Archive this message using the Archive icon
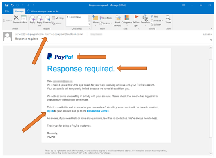216x158 pixels. [x=24, y=20]
